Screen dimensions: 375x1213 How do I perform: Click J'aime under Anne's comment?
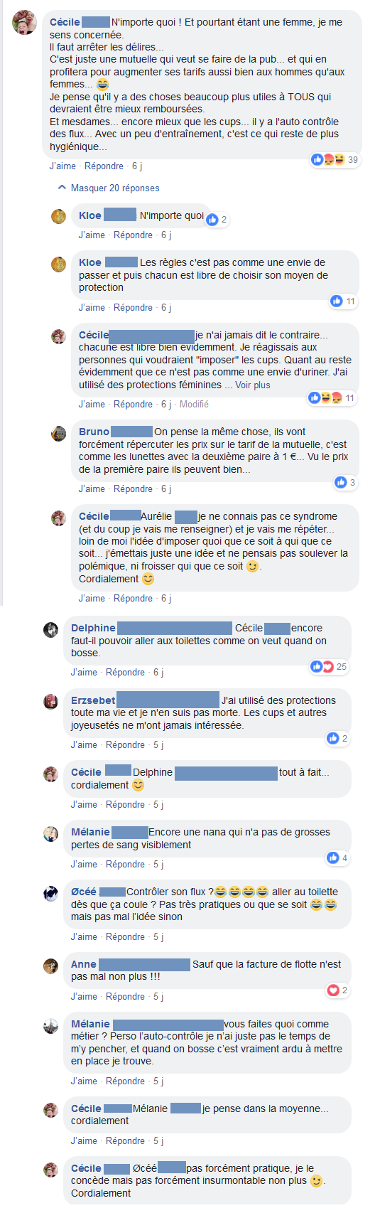coord(84,997)
